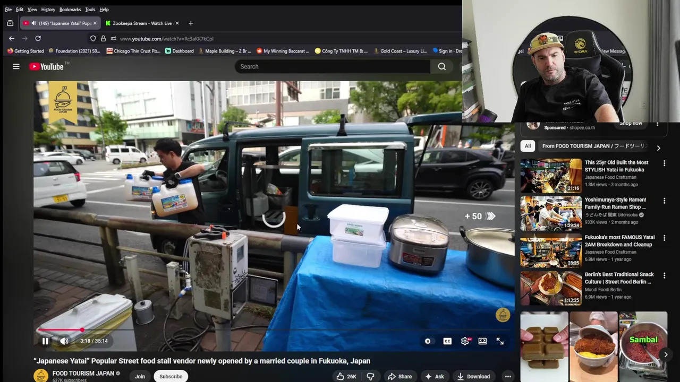Screen dimensions: 680x382
Task: Open the File menu
Action: [8, 10]
